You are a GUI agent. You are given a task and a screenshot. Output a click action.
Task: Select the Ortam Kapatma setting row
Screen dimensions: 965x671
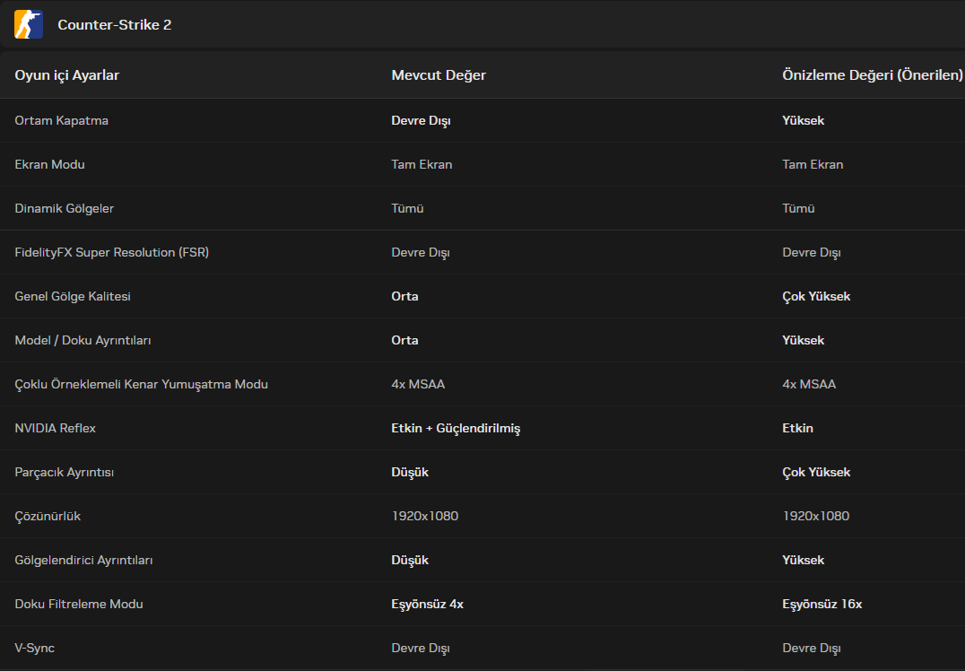pyautogui.click(x=482, y=121)
